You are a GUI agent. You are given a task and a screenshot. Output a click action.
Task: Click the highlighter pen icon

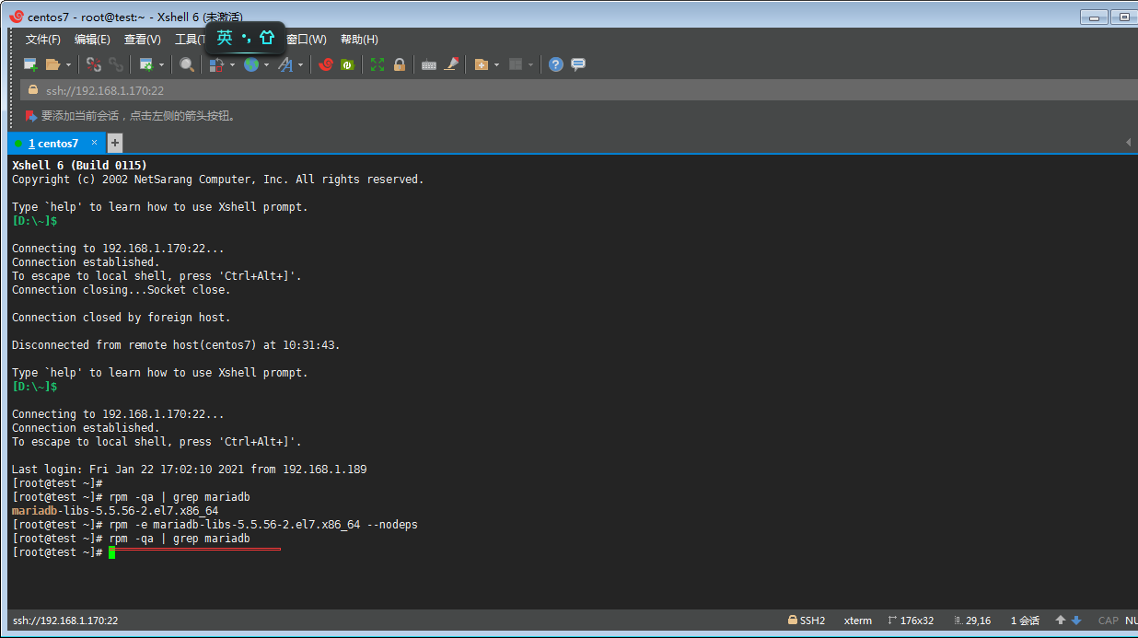tap(451, 64)
